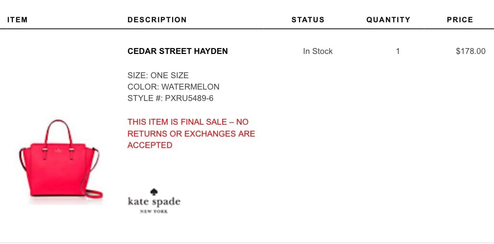Click the DESCRIPTION column header
The width and height of the screenshot is (494, 244).
[157, 20]
